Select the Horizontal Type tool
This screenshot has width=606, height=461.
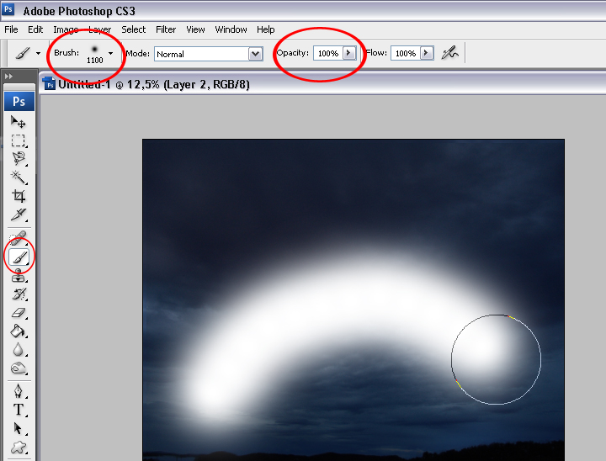pos(18,410)
